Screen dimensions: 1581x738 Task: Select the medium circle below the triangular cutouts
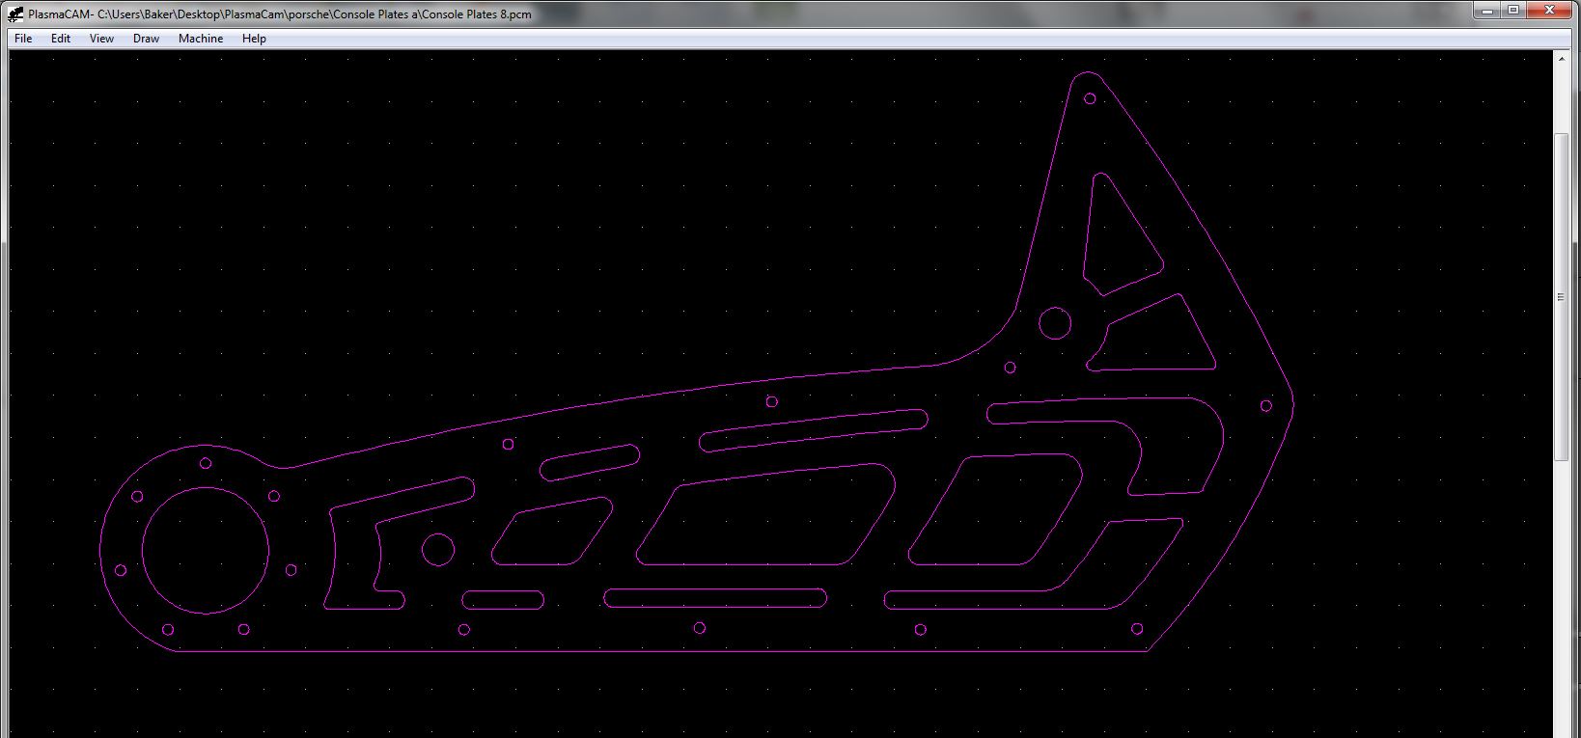coord(1055,323)
